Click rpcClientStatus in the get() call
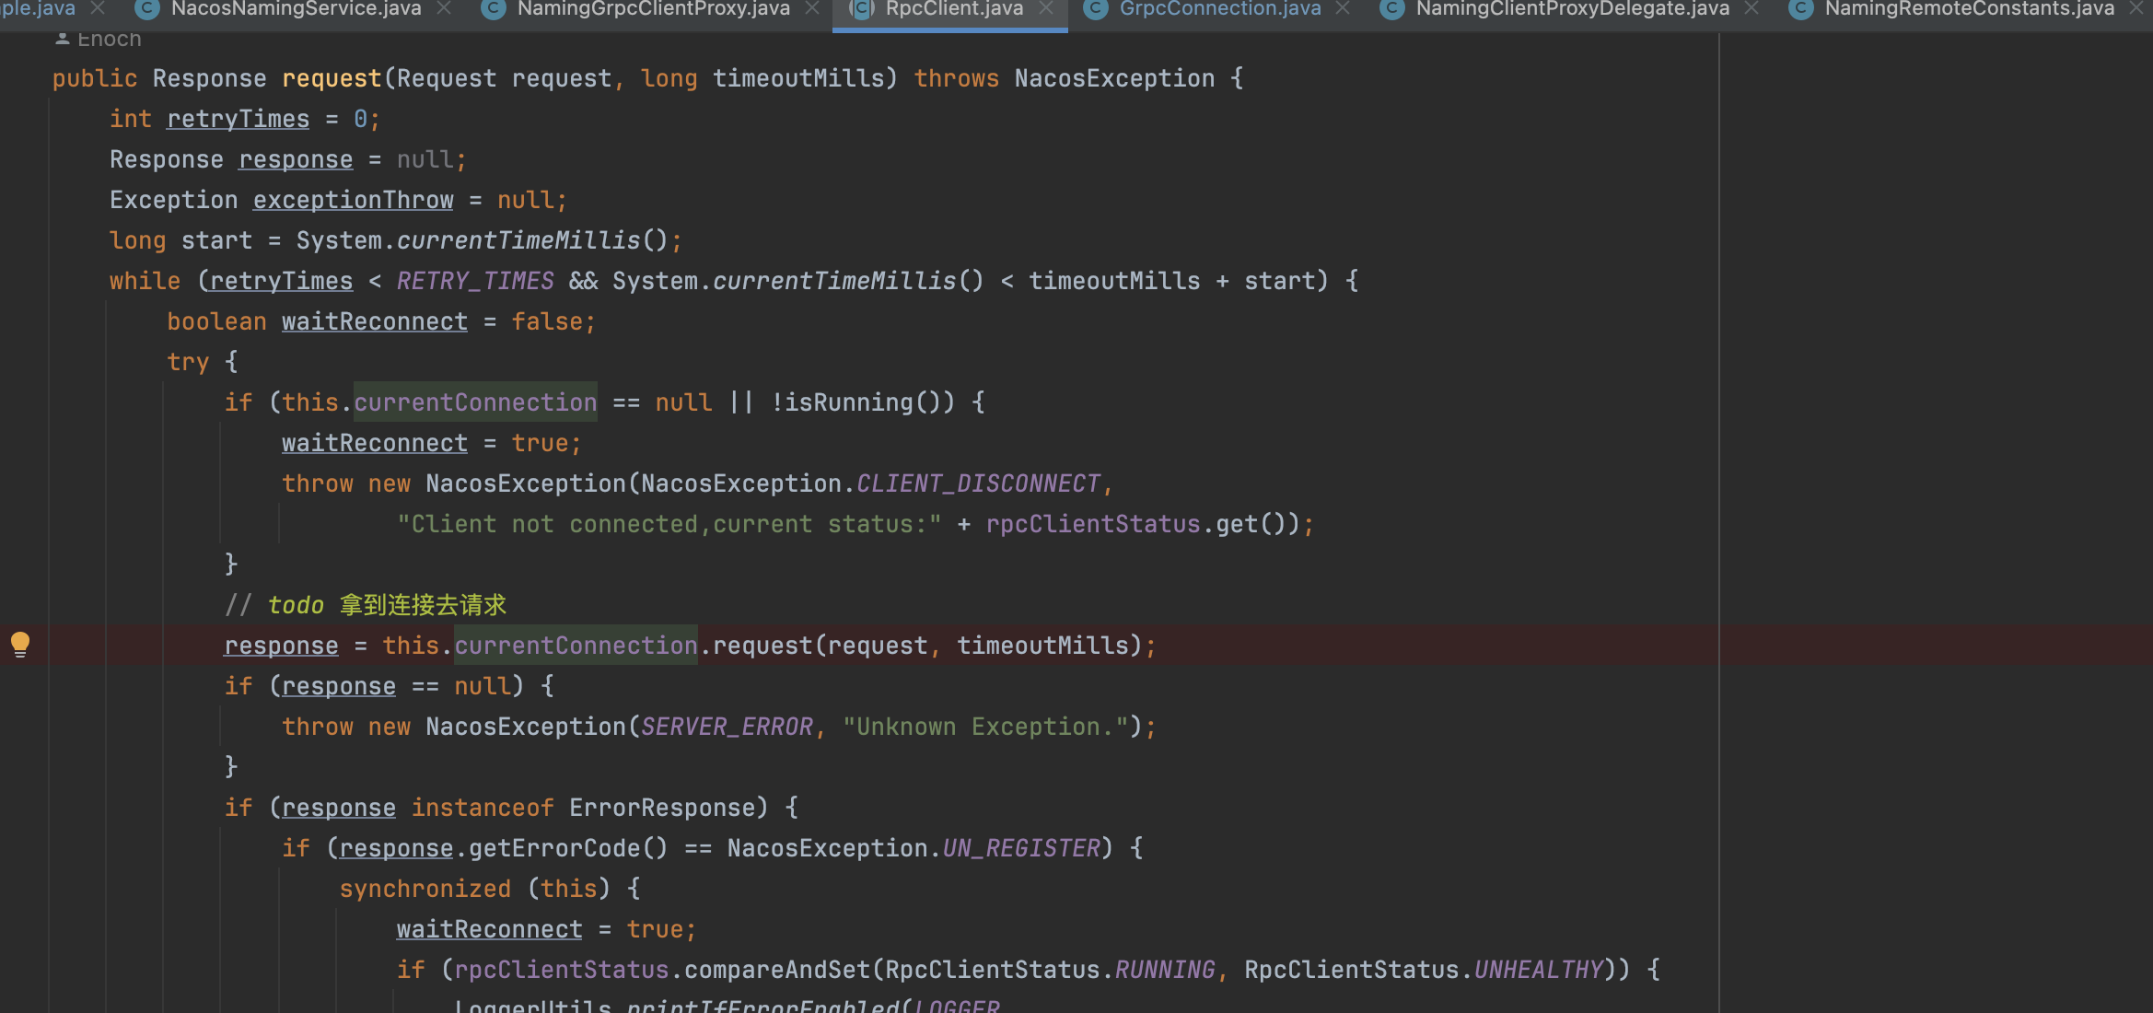Viewport: 2153px width, 1013px height. 1093,524
